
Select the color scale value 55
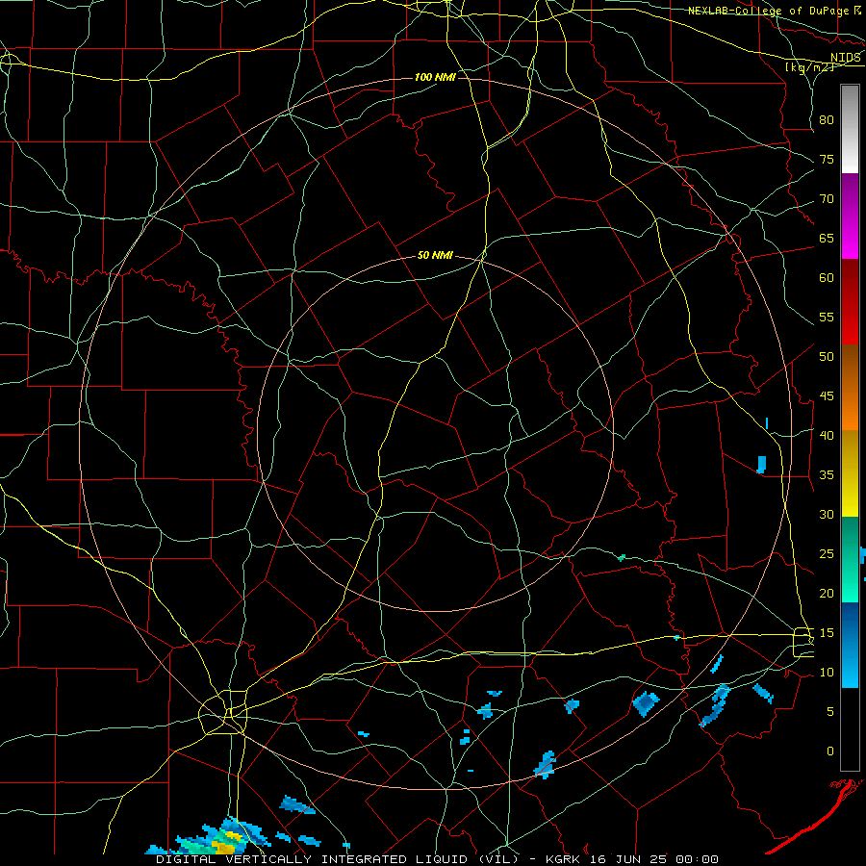pos(827,317)
